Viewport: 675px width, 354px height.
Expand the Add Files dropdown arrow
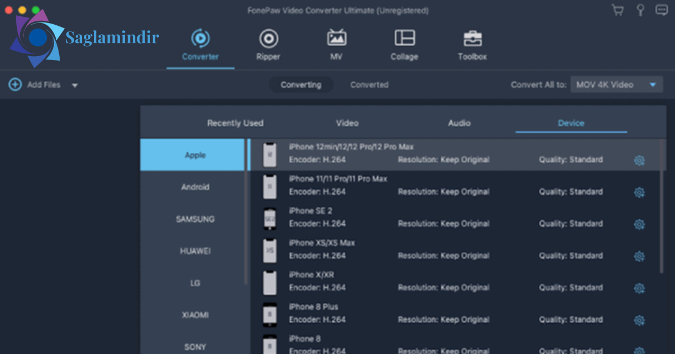click(x=74, y=85)
